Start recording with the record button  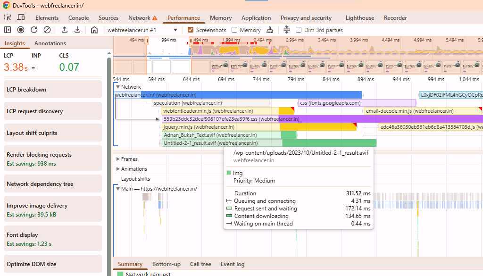[21, 30]
